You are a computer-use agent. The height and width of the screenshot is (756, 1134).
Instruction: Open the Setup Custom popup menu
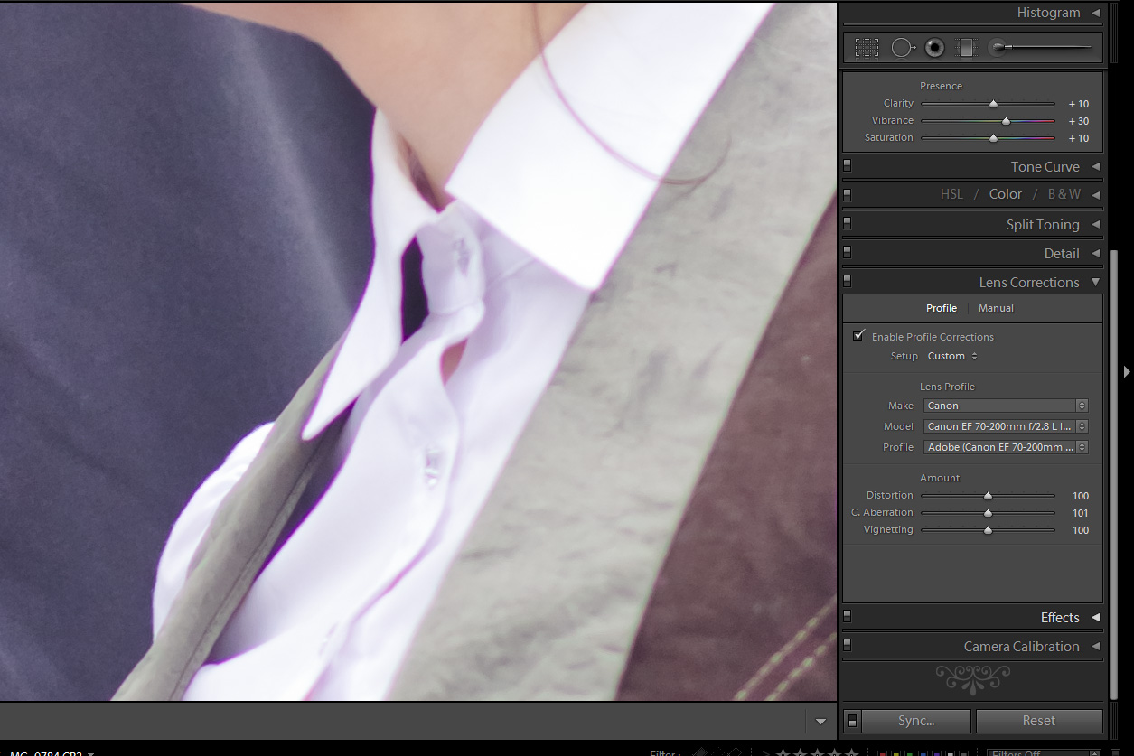(x=952, y=356)
